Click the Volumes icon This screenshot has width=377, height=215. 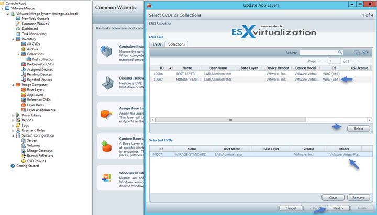(24, 145)
